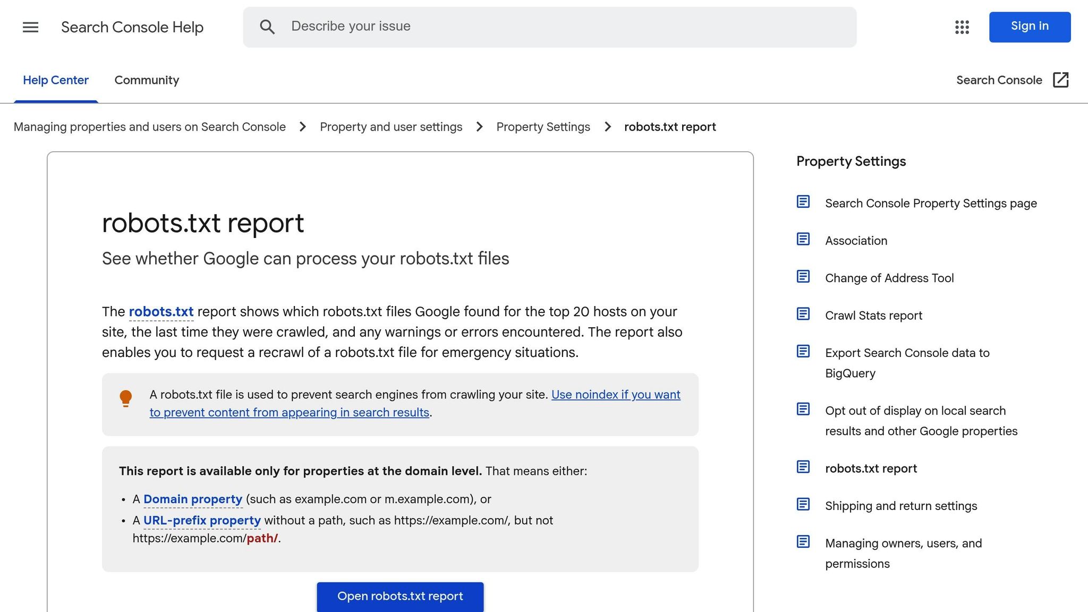Click article icon beside Shipping and return settings
This screenshot has height=612, width=1088.
click(803, 504)
